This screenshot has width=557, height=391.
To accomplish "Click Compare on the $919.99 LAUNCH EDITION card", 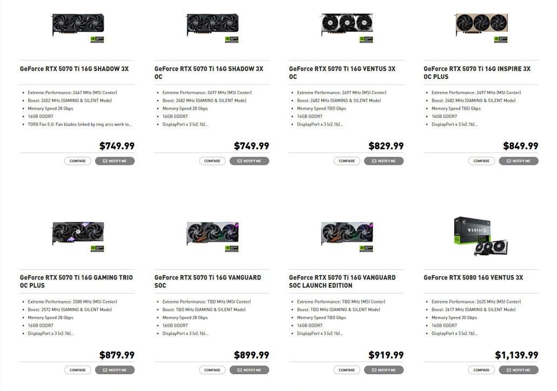I will (347, 370).
